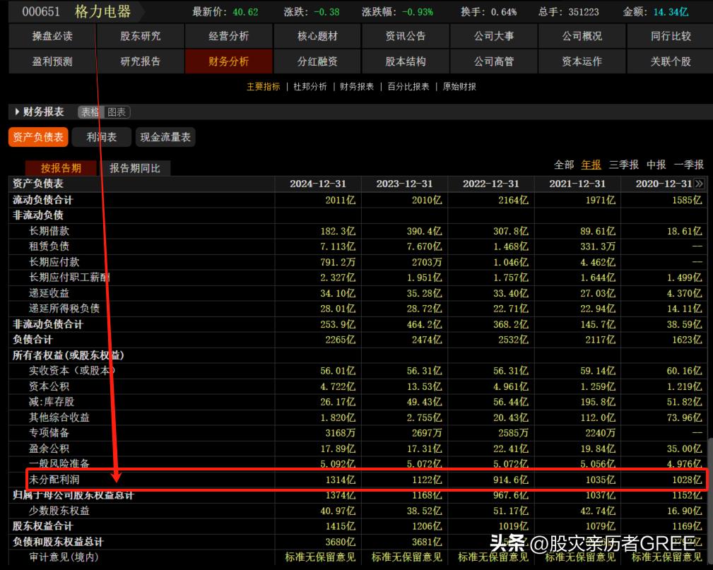Open the 公司概况 tab
Viewport: 713px width, 570px height.
(582, 36)
